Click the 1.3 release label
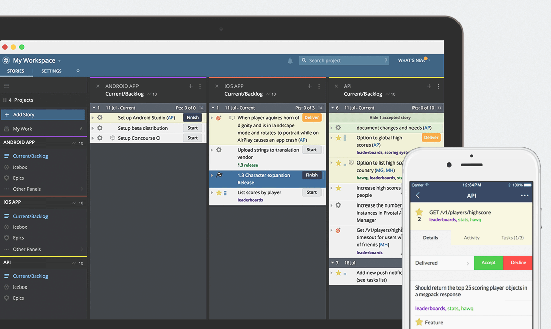This screenshot has width=551, height=329. [x=247, y=165]
